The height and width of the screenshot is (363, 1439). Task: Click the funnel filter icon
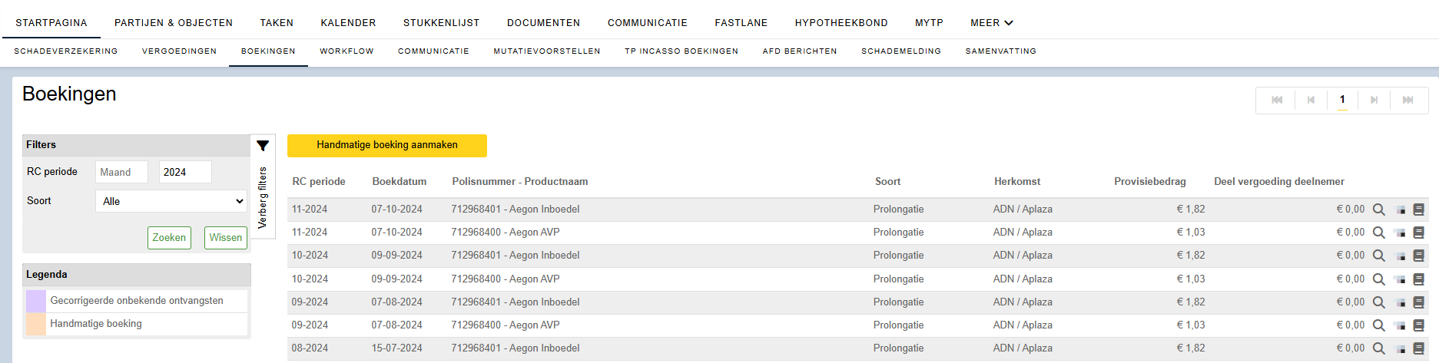coord(263,146)
